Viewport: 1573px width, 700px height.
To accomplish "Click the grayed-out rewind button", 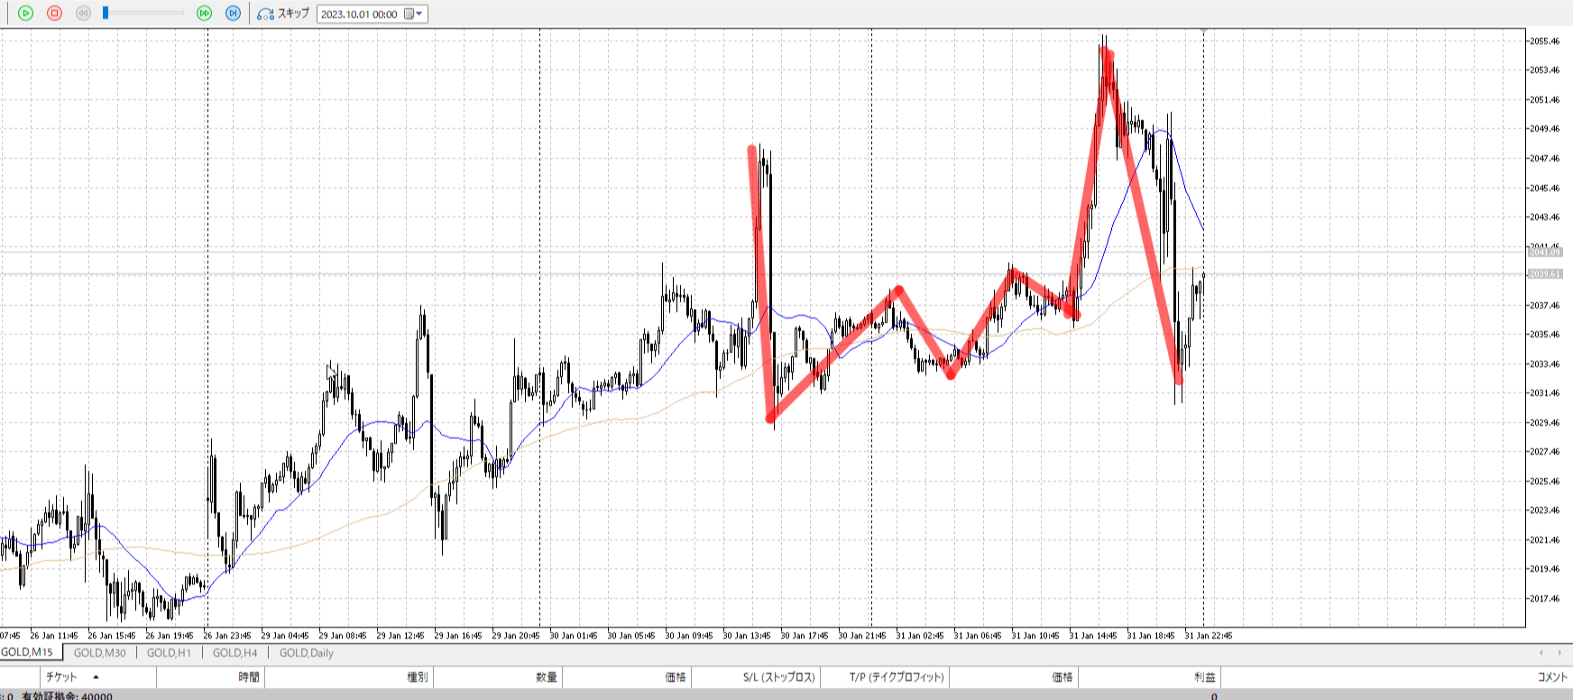I will tap(83, 14).
